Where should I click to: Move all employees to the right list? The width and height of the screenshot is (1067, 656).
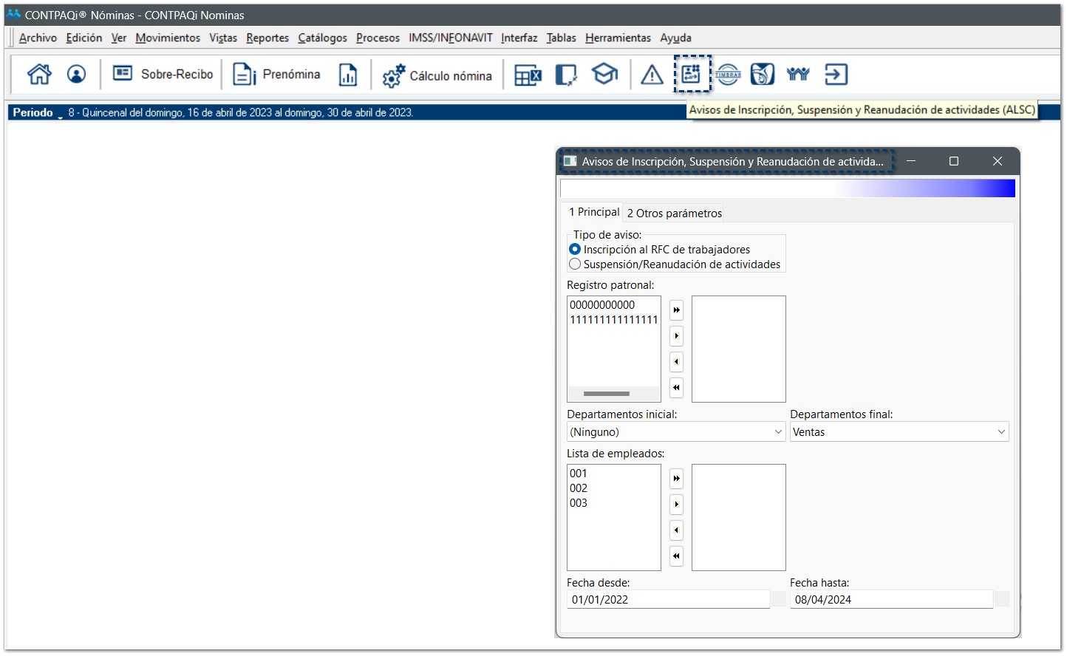click(x=676, y=479)
